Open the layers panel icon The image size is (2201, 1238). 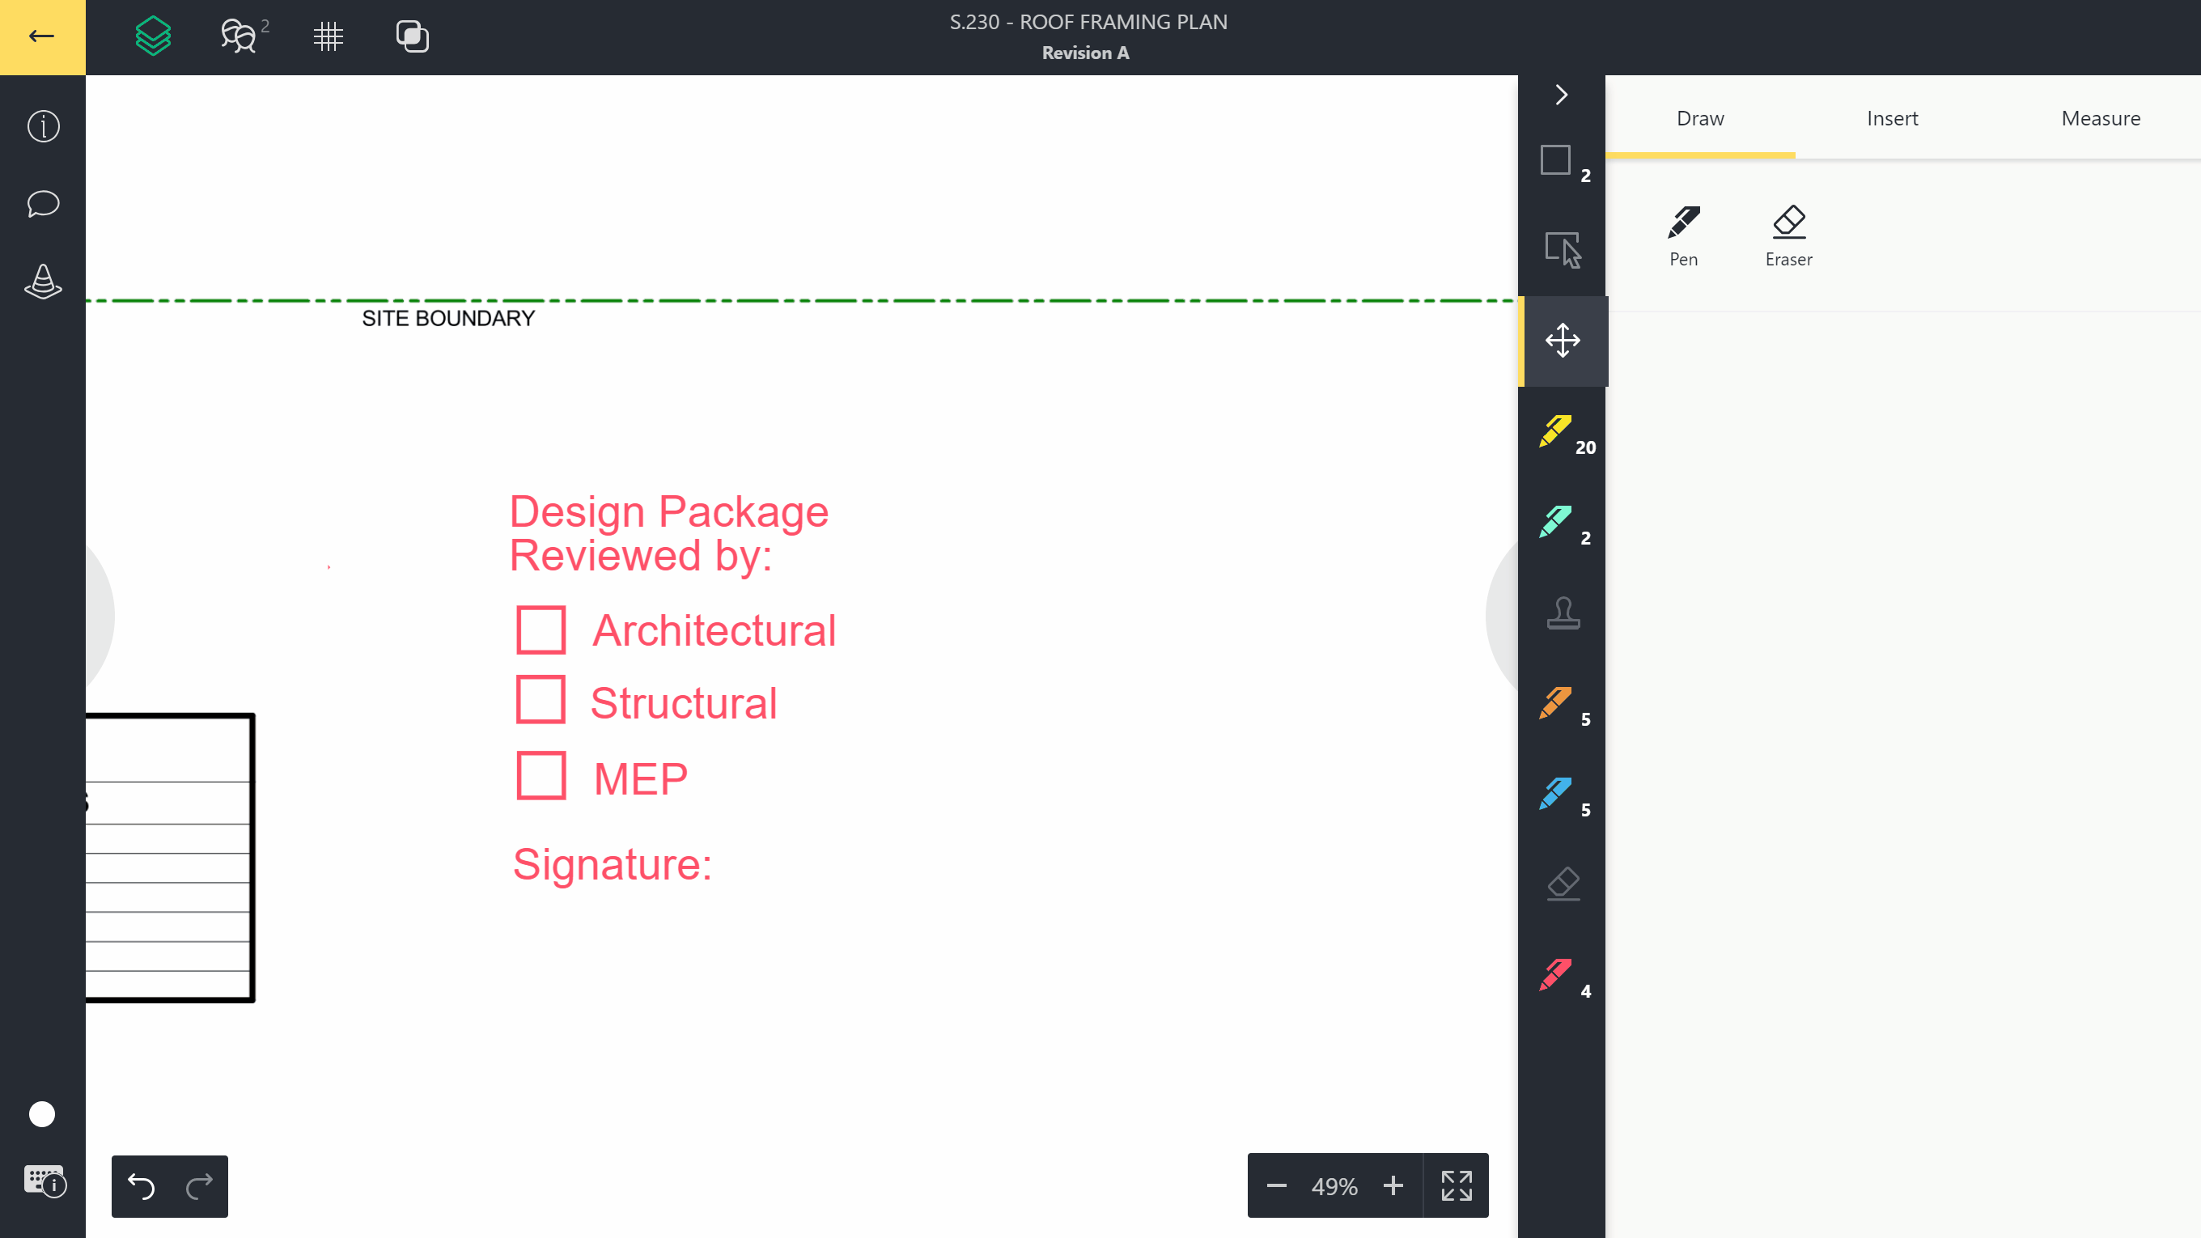[x=153, y=36]
